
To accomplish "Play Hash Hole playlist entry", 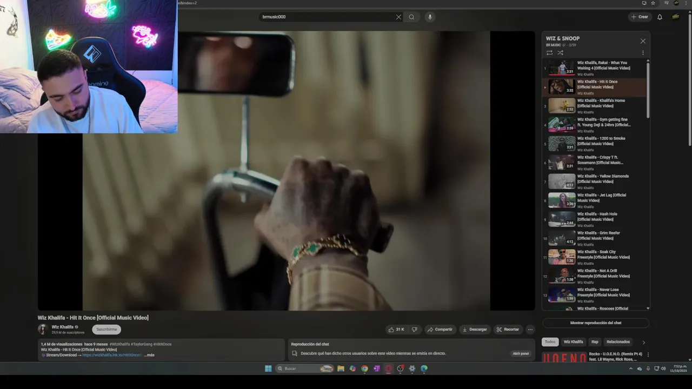I will pos(594,219).
